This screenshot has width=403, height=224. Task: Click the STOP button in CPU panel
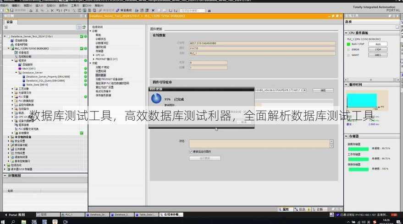[378, 49]
